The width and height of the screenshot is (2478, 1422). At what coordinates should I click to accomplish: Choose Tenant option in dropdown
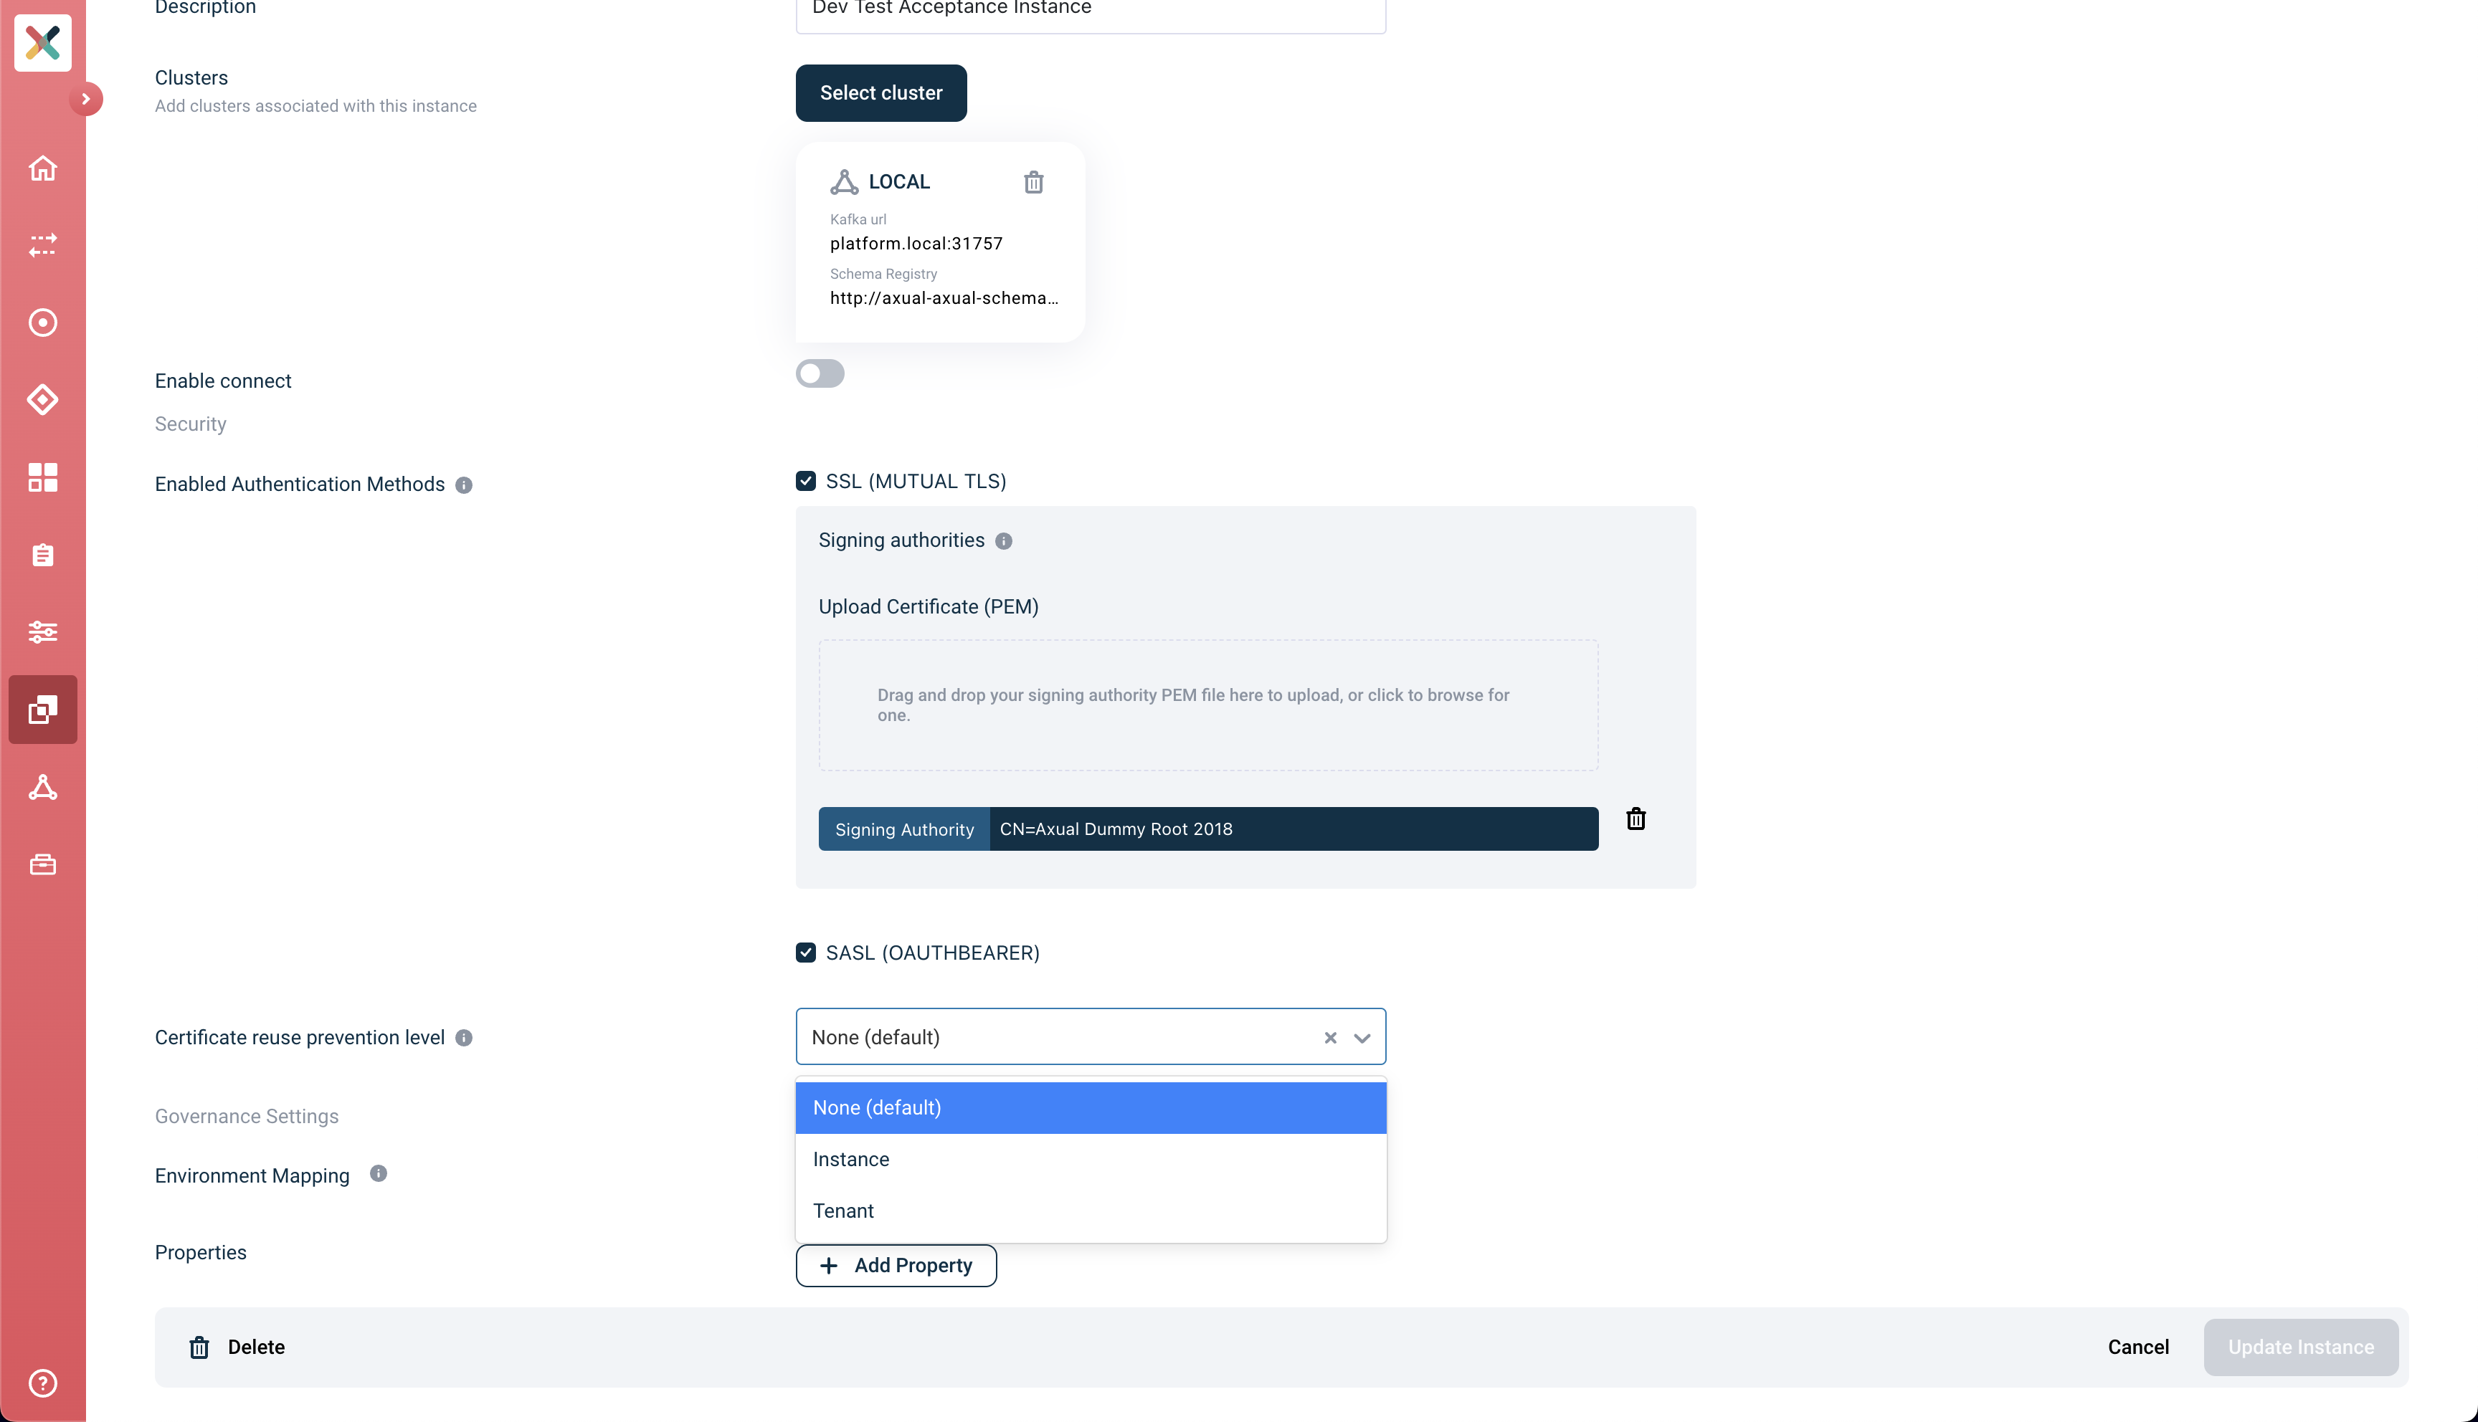(1091, 1211)
